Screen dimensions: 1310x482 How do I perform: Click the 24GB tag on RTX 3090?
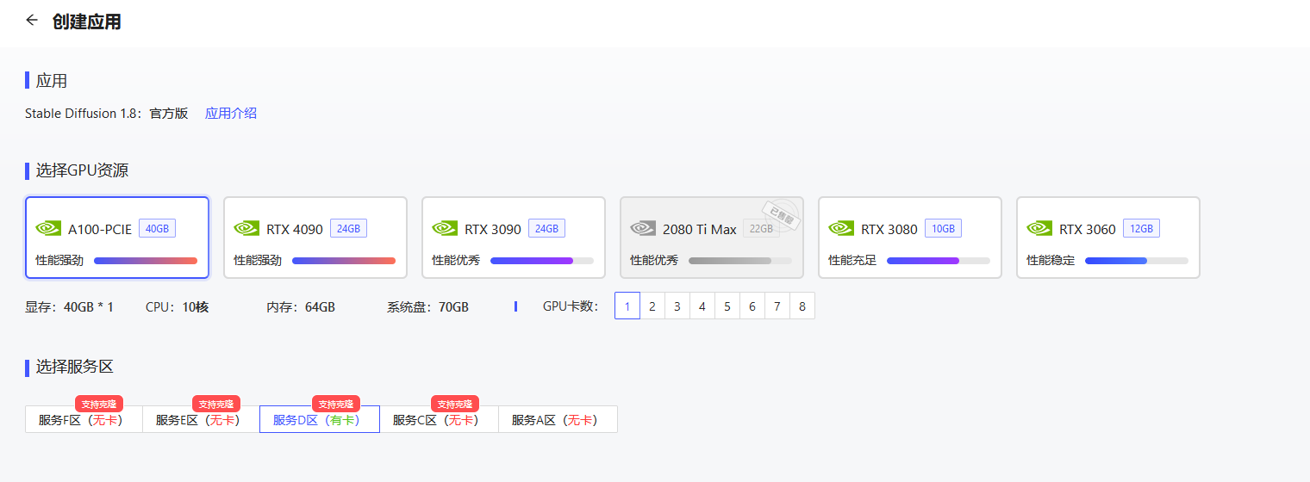tap(546, 228)
